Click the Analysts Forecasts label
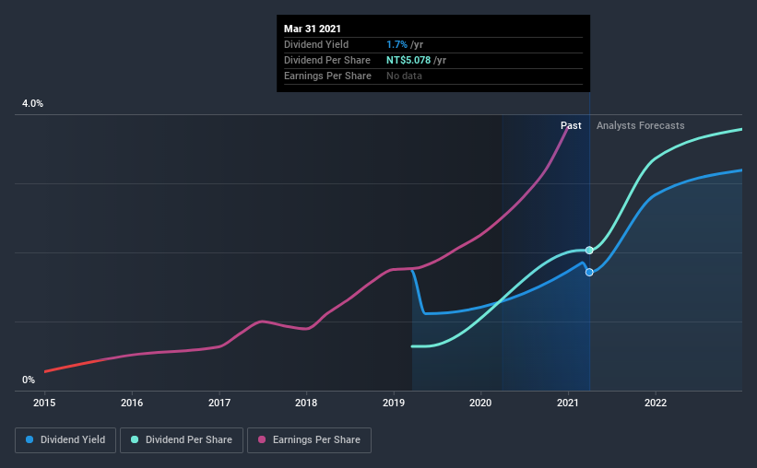The height and width of the screenshot is (468, 757). tap(640, 125)
